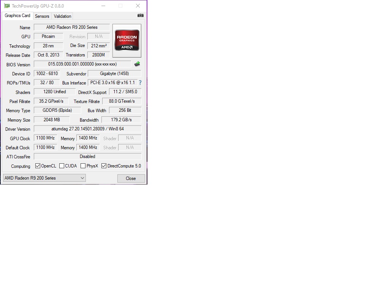The image size is (389, 291).
Task: Open the AMD Radeon R9 200 Series dropdown
Action: click(x=44, y=178)
